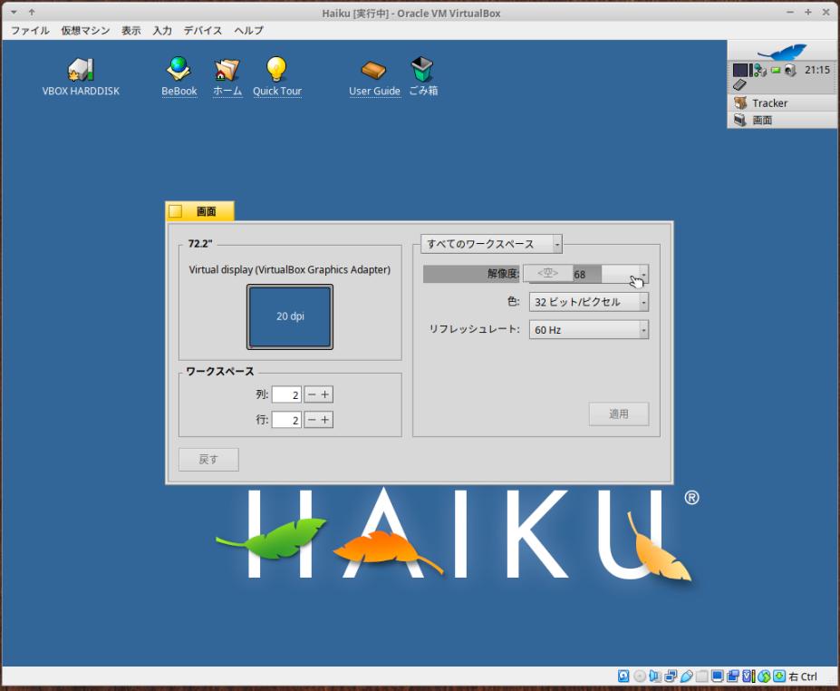Screen dimensions: 840x691
Task: Click the ProcessController tray icon
Action: coord(744,70)
